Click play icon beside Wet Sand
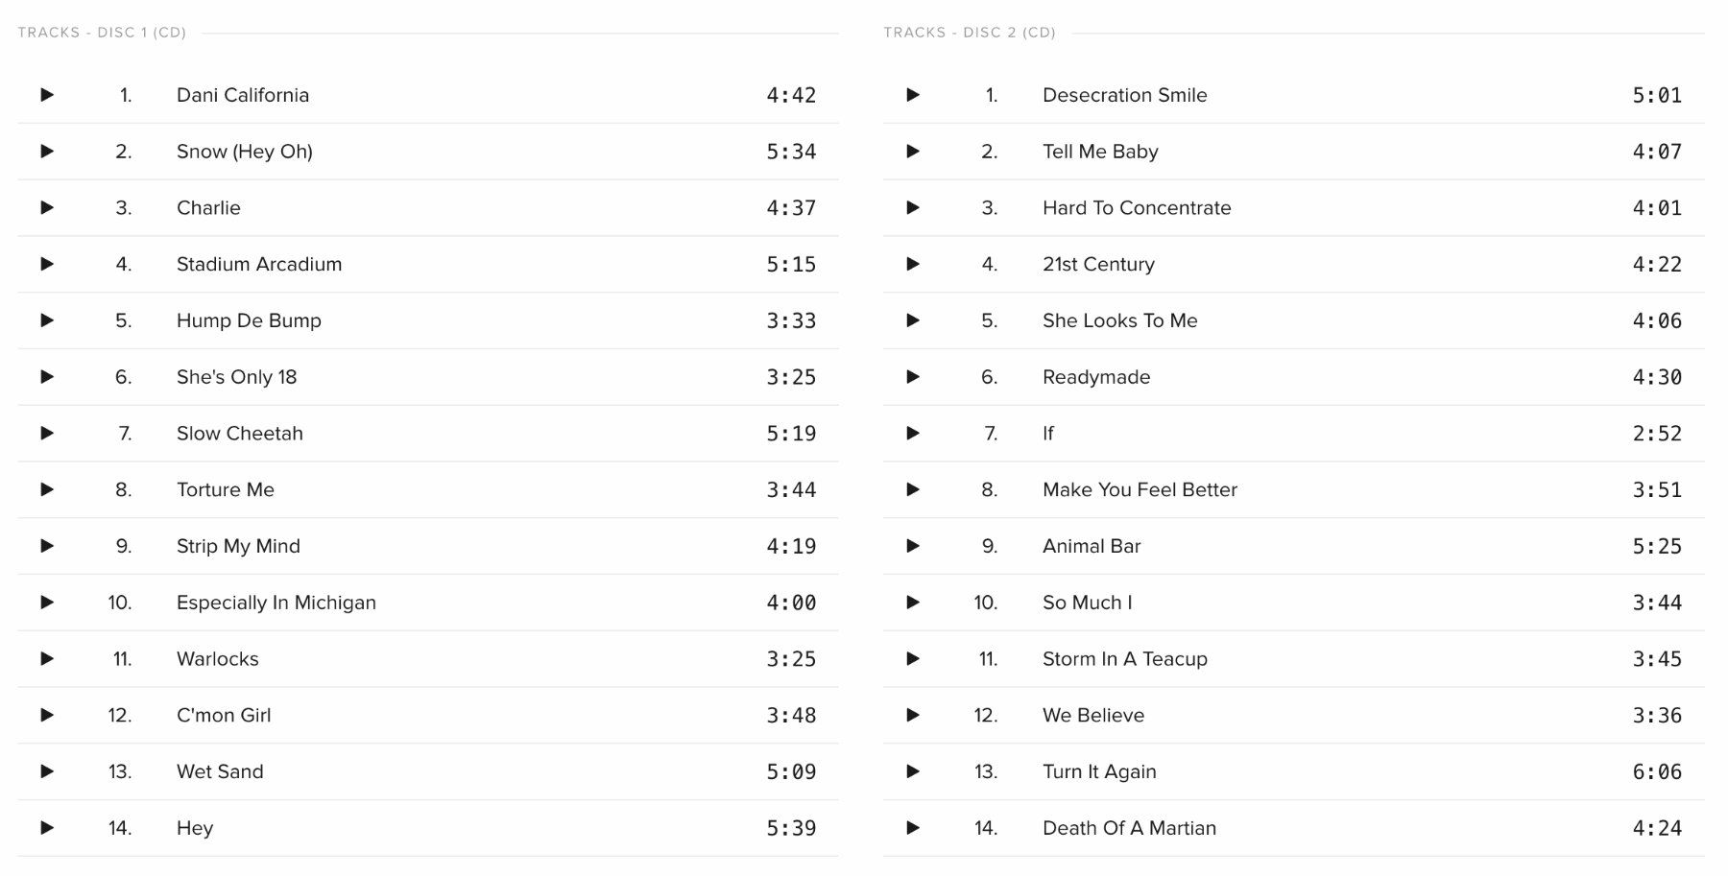The height and width of the screenshot is (876, 1728). point(47,771)
